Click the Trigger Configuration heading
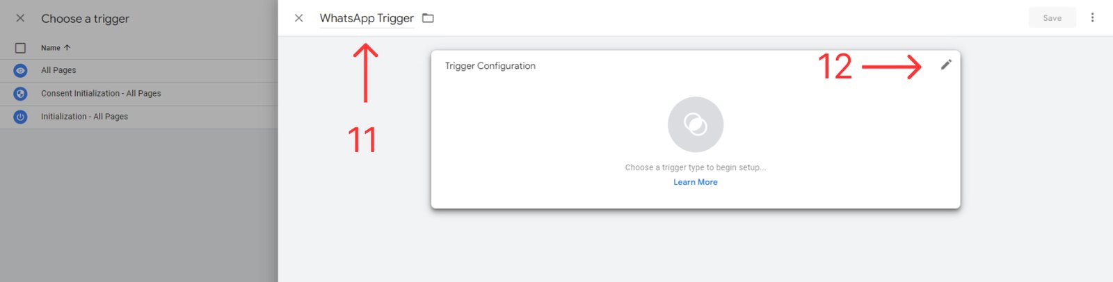 490,66
